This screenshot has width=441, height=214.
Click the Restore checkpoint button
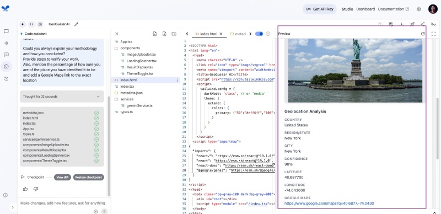[89, 178]
